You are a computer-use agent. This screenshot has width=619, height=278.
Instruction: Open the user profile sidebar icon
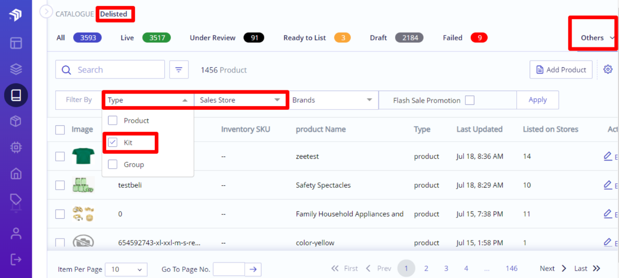(x=16, y=233)
